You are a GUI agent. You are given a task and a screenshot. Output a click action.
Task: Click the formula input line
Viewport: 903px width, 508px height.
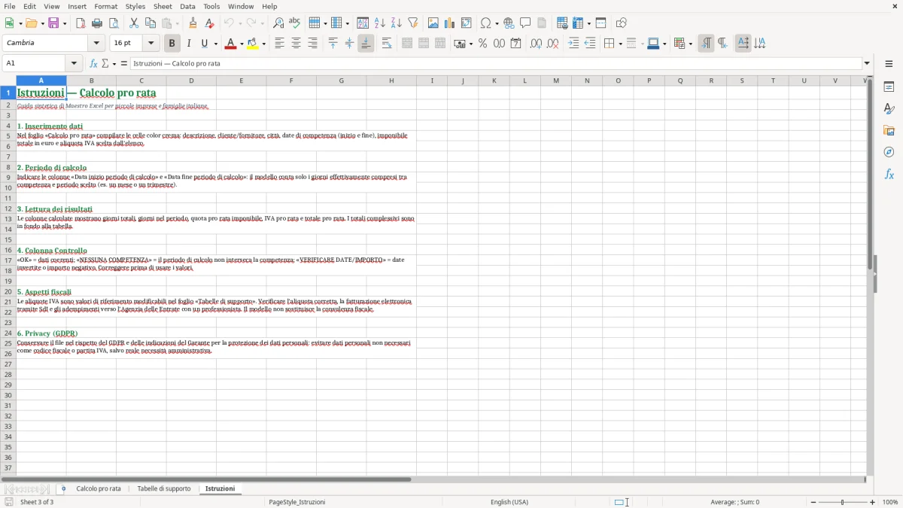(x=496, y=63)
